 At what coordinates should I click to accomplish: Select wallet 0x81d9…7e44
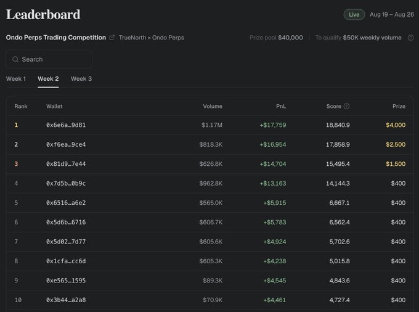pyautogui.click(x=66, y=164)
